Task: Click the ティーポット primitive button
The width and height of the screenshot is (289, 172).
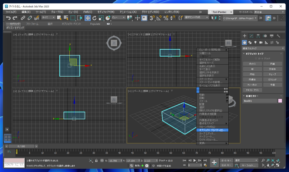Action: [252, 85]
